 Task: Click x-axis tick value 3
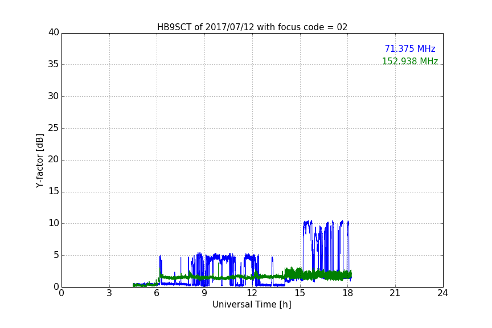(109, 293)
